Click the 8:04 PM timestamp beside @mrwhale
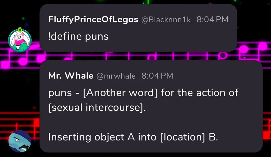The width and height of the screenshot is (271, 157). tap(157, 76)
